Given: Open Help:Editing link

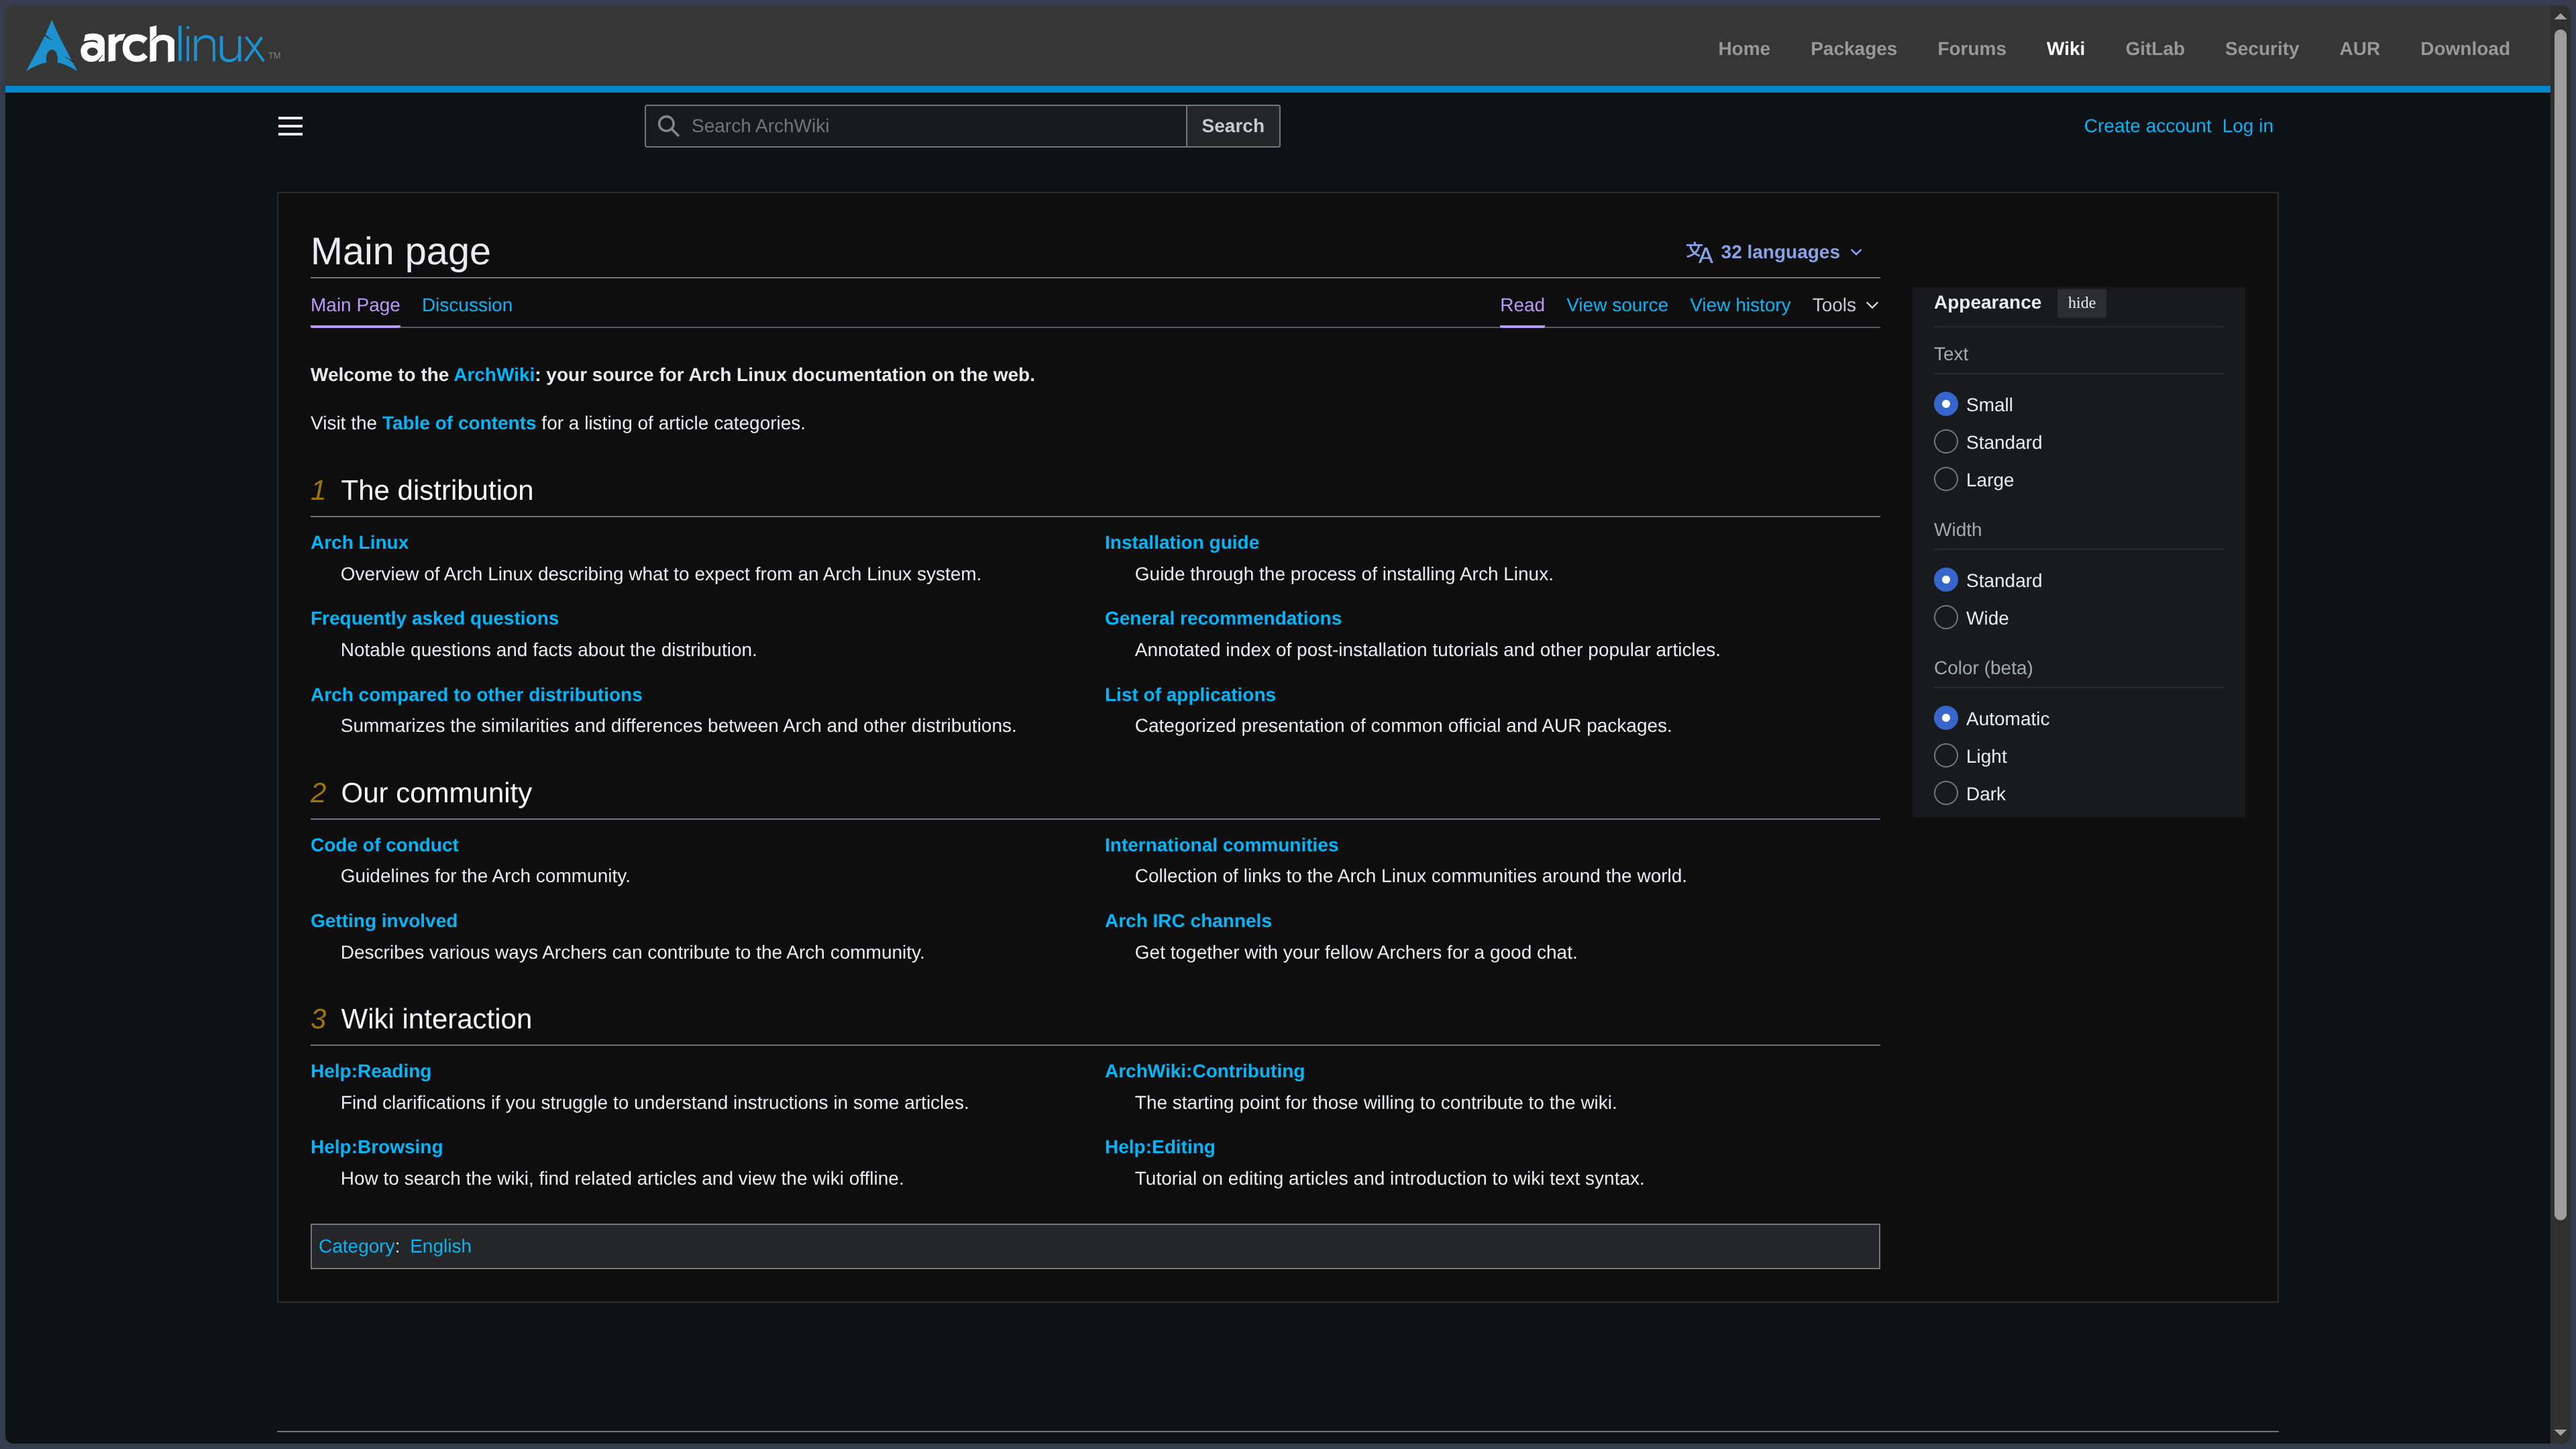Looking at the screenshot, I should coord(1160,1147).
